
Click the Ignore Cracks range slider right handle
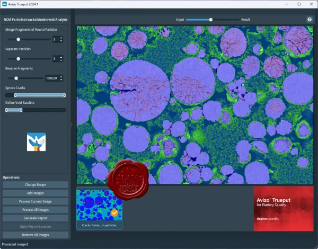point(65,95)
